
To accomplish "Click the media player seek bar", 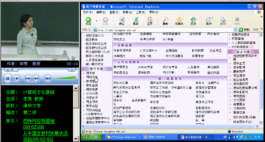I will click(x=40, y=70).
